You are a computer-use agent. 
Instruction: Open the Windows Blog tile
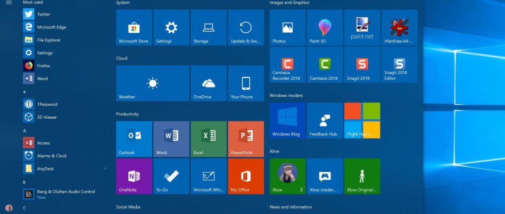(288, 121)
